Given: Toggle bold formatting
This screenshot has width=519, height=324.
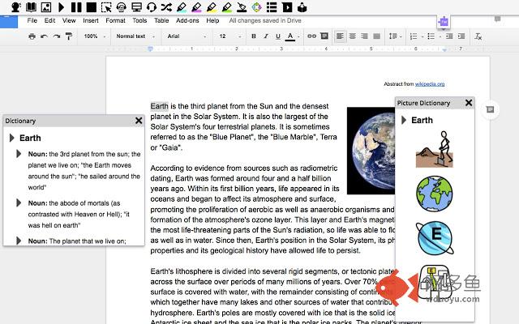Looking at the screenshot, I should click(254, 36).
